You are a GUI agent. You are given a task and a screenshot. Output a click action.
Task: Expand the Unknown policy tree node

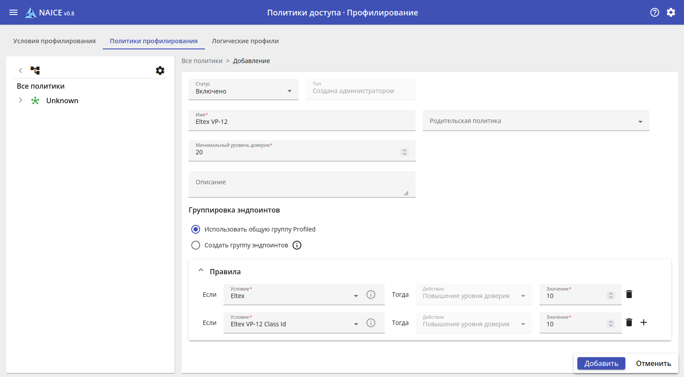[x=20, y=101]
